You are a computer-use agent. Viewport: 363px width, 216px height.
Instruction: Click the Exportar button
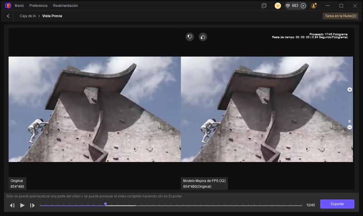[x=337, y=204]
